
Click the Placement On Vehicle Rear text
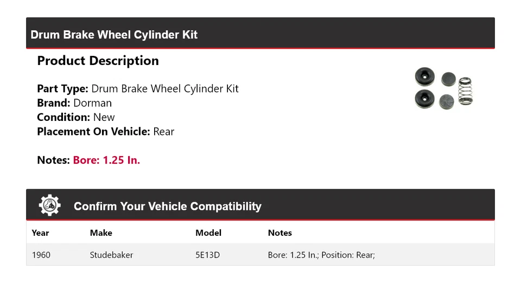(163, 131)
